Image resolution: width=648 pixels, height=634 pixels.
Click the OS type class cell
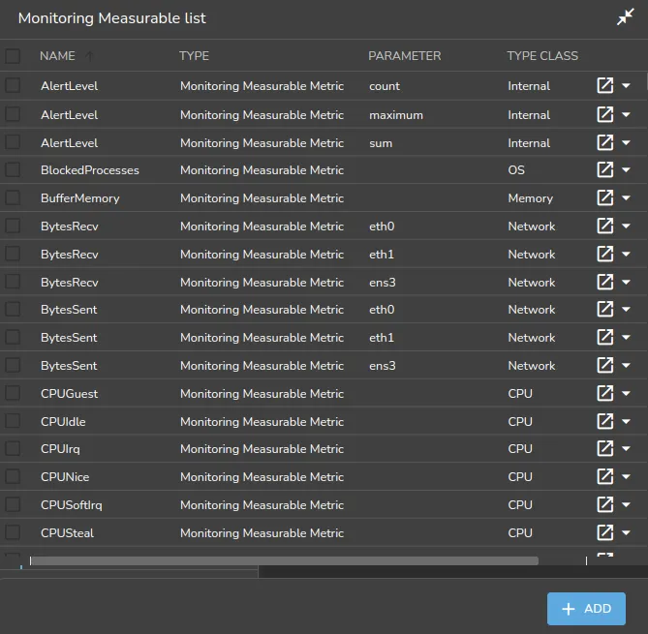point(516,170)
